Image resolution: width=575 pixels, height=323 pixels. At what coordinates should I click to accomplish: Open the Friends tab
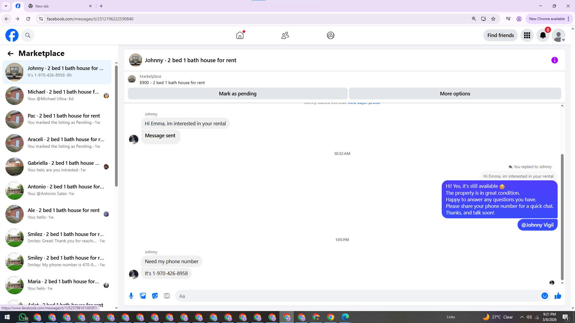pos(285,35)
